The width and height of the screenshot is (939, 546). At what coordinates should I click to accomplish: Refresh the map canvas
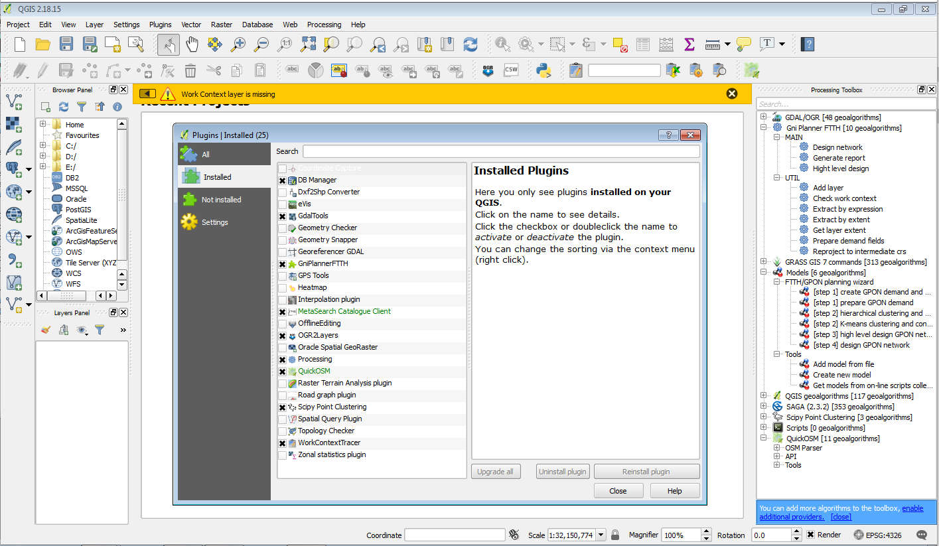pyautogui.click(x=470, y=44)
